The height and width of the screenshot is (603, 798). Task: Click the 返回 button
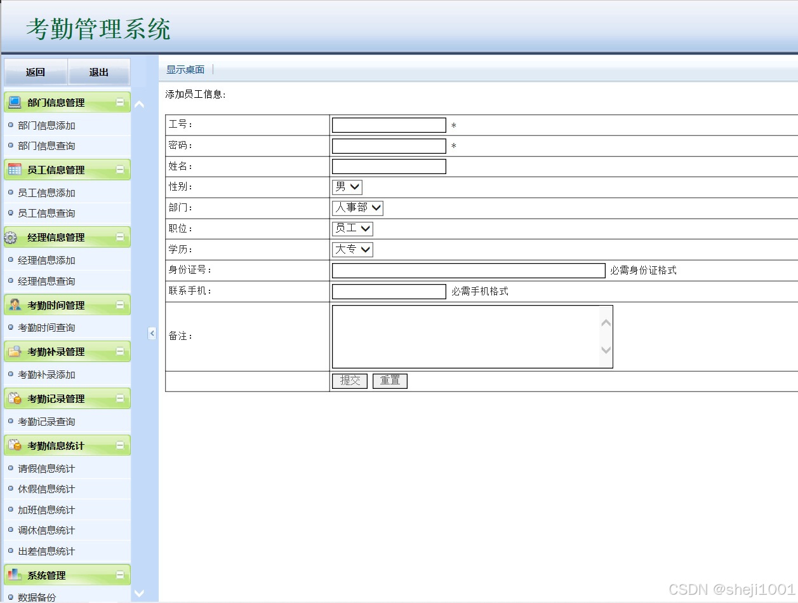[x=36, y=72]
